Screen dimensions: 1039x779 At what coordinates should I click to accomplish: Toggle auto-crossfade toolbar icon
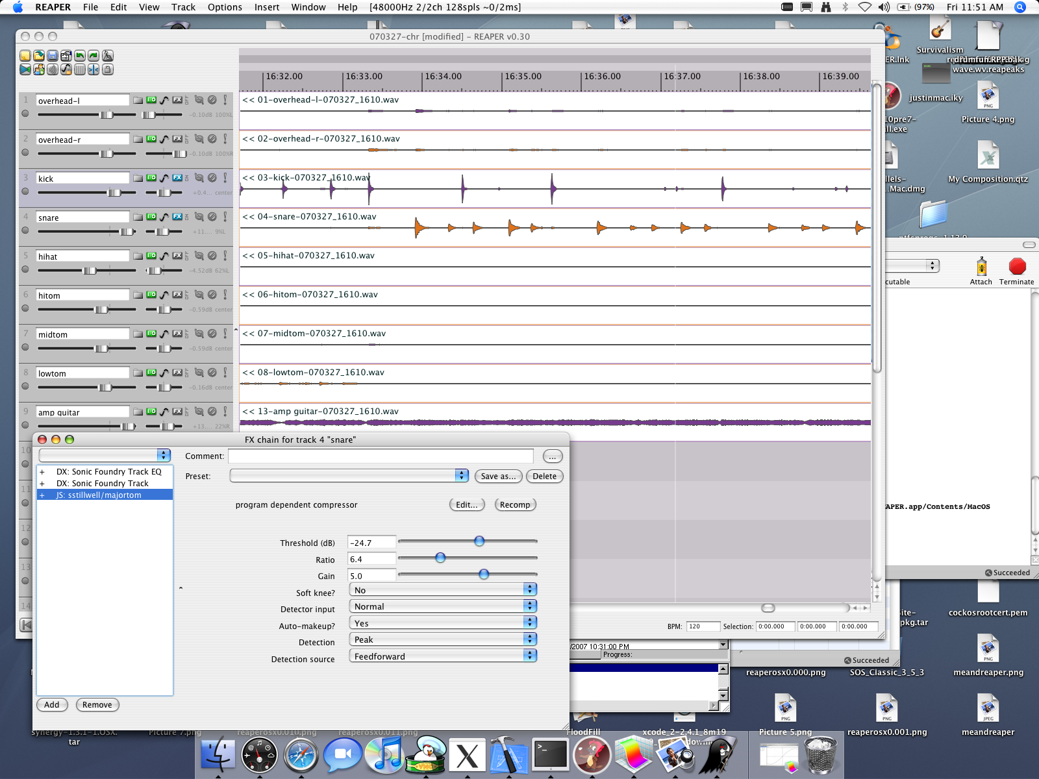(25, 69)
